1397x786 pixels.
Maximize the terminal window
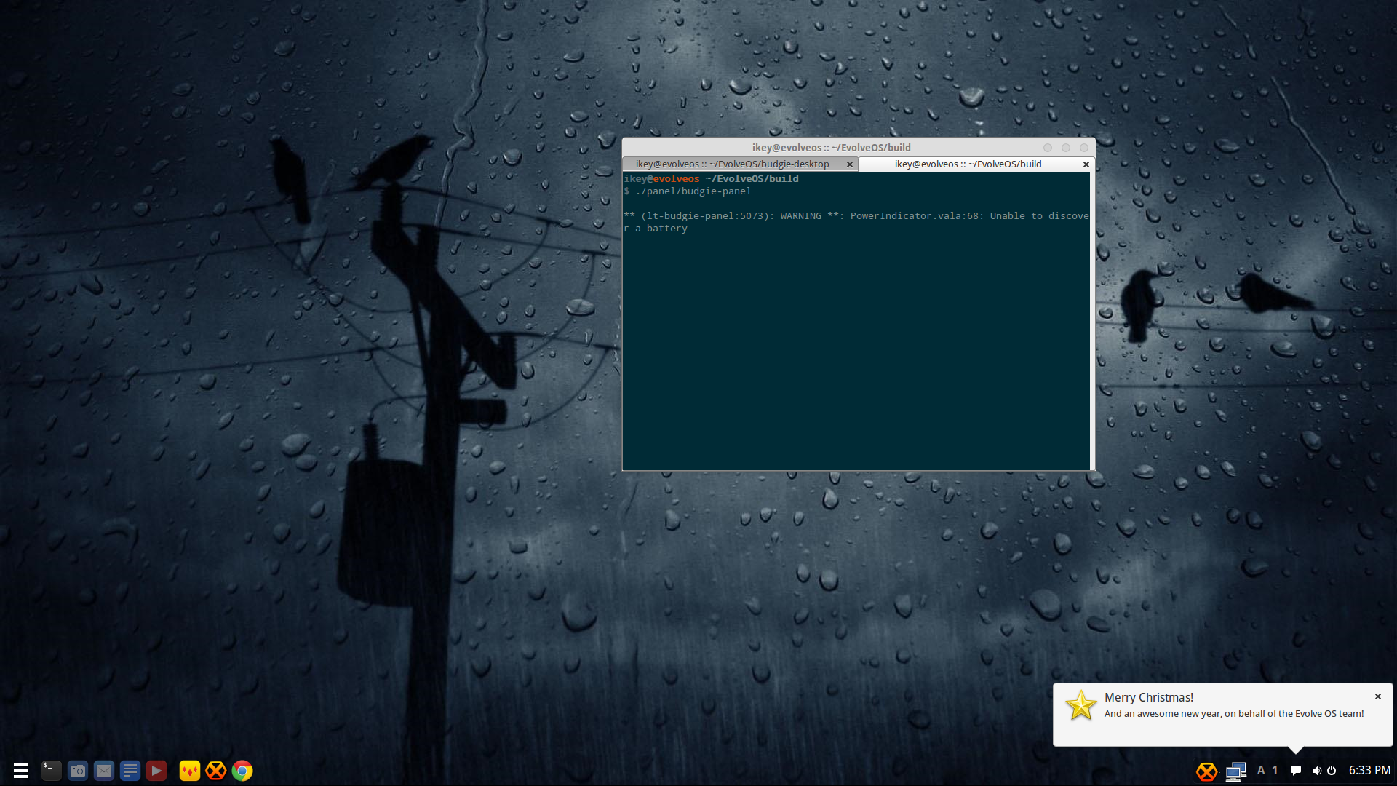(1066, 148)
